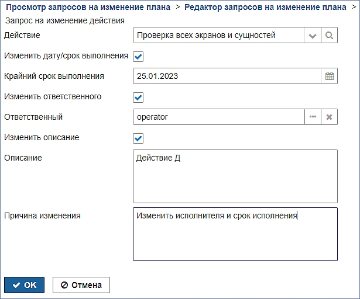Focus the Крайний срок выполнения date field

(x=227, y=76)
